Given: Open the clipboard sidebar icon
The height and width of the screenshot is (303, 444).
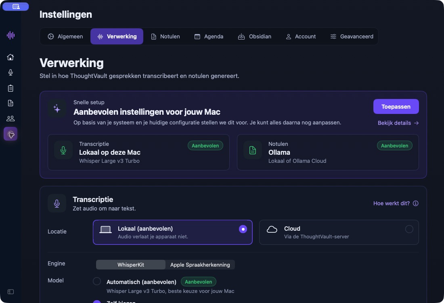Looking at the screenshot, I should pyautogui.click(x=10, y=88).
